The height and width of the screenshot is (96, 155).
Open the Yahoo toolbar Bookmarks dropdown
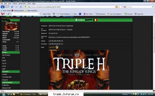pyautogui.click(x=101, y=14)
